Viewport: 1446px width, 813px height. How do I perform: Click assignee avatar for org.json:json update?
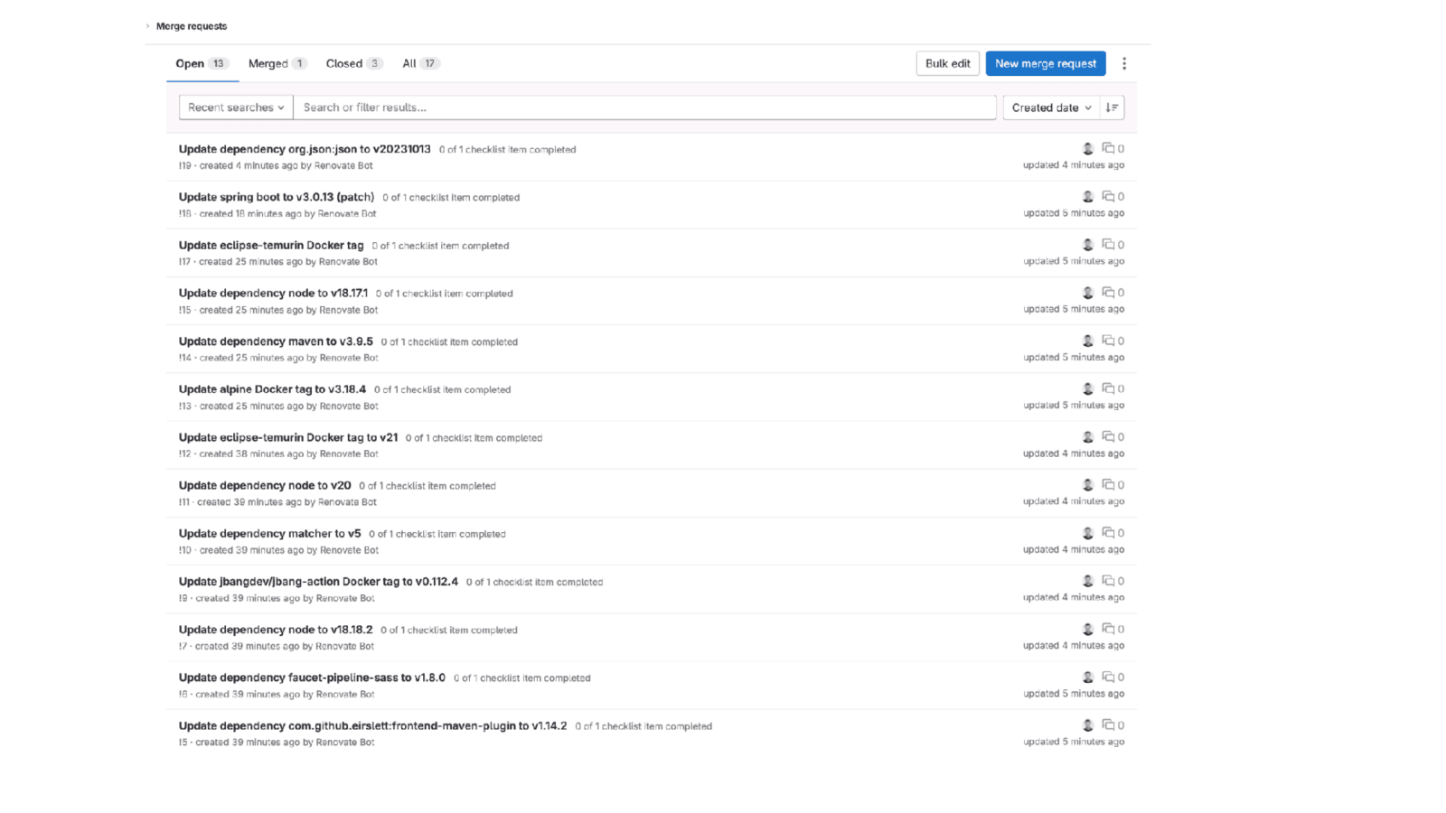pos(1088,148)
